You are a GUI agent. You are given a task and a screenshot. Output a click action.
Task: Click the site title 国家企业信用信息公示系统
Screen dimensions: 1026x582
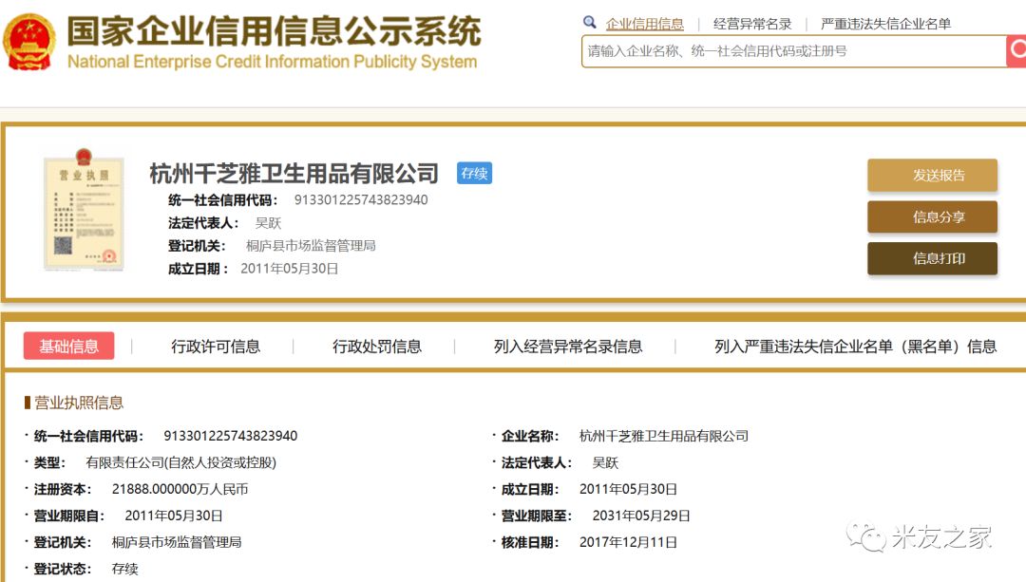[x=274, y=31]
